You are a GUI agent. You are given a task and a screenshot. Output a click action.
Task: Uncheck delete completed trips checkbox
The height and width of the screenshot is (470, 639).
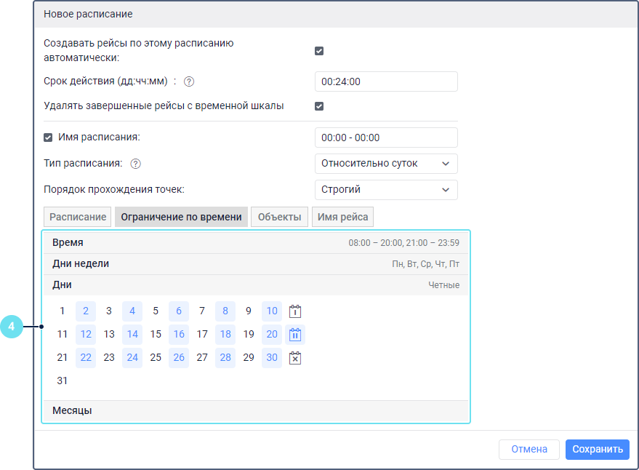point(319,106)
